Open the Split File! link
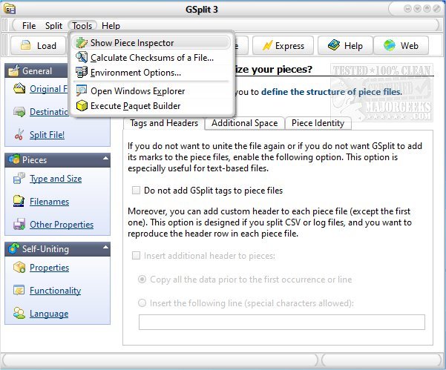The height and width of the screenshot is (370, 446). (47, 135)
